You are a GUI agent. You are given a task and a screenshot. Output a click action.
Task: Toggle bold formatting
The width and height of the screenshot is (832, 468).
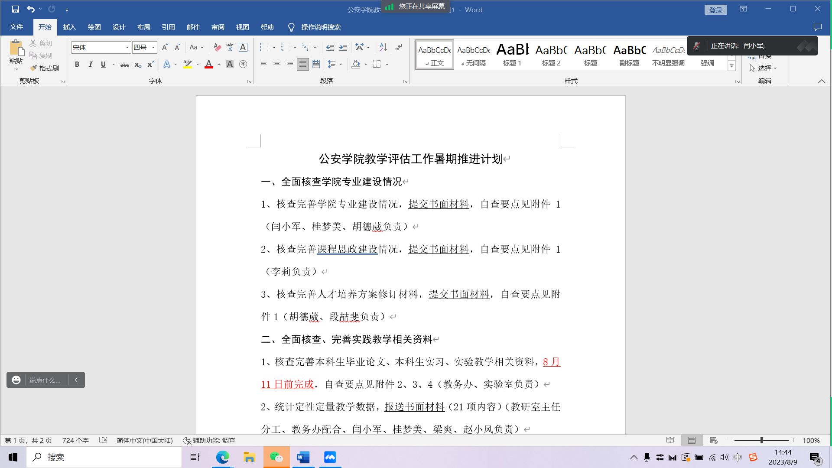[77, 65]
